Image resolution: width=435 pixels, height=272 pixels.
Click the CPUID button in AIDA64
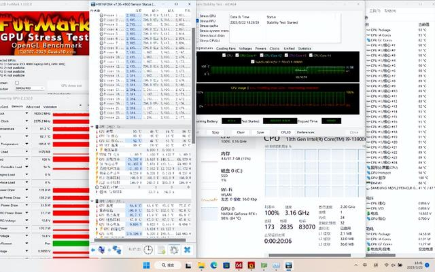coord(285,132)
